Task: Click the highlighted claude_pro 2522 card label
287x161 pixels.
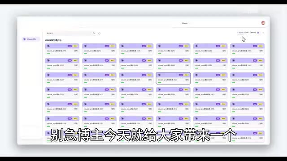Action: click(x=167, y=80)
